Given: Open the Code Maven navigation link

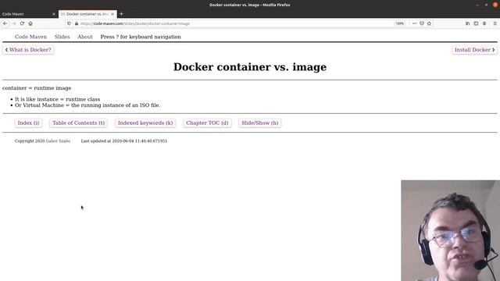Looking at the screenshot, I should pyautogui.click(x=30, y=37).
